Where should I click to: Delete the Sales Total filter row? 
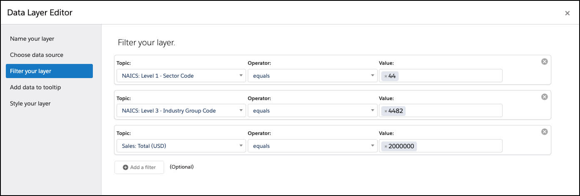(x=544, y=132)
